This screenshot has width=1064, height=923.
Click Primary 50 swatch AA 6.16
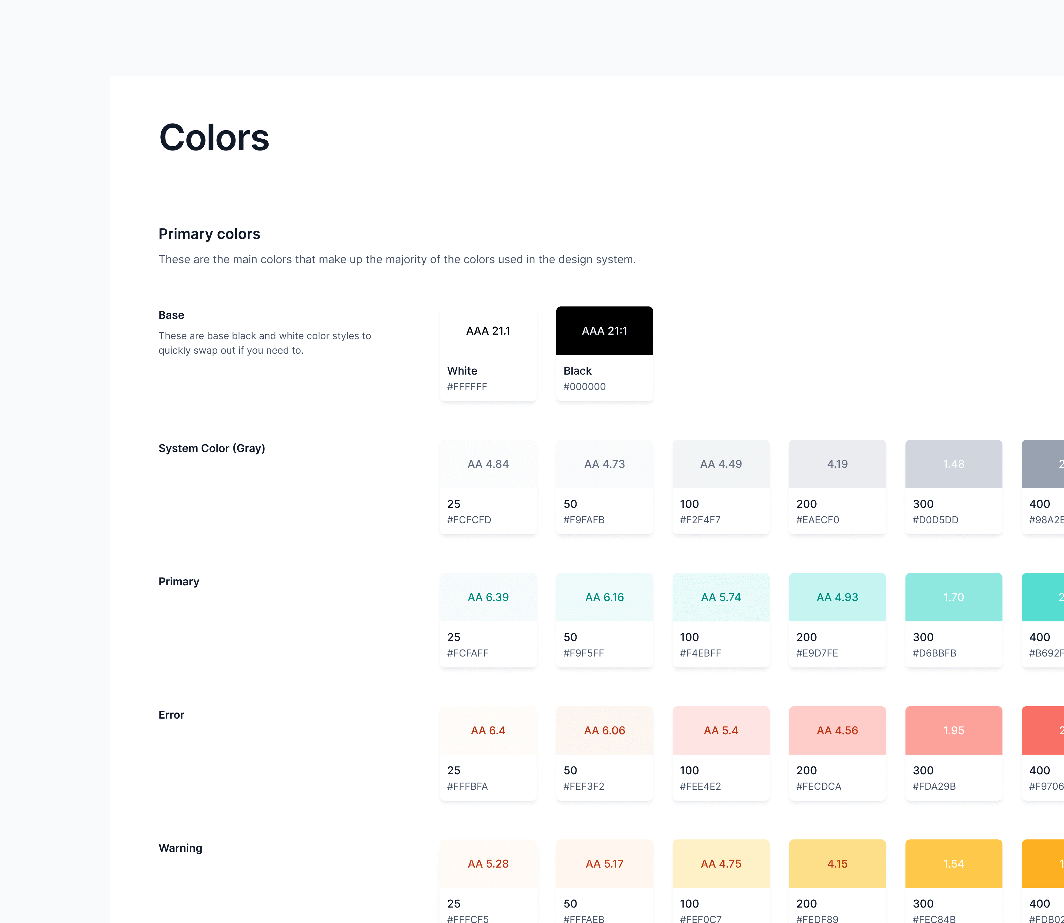click(604, 597)
